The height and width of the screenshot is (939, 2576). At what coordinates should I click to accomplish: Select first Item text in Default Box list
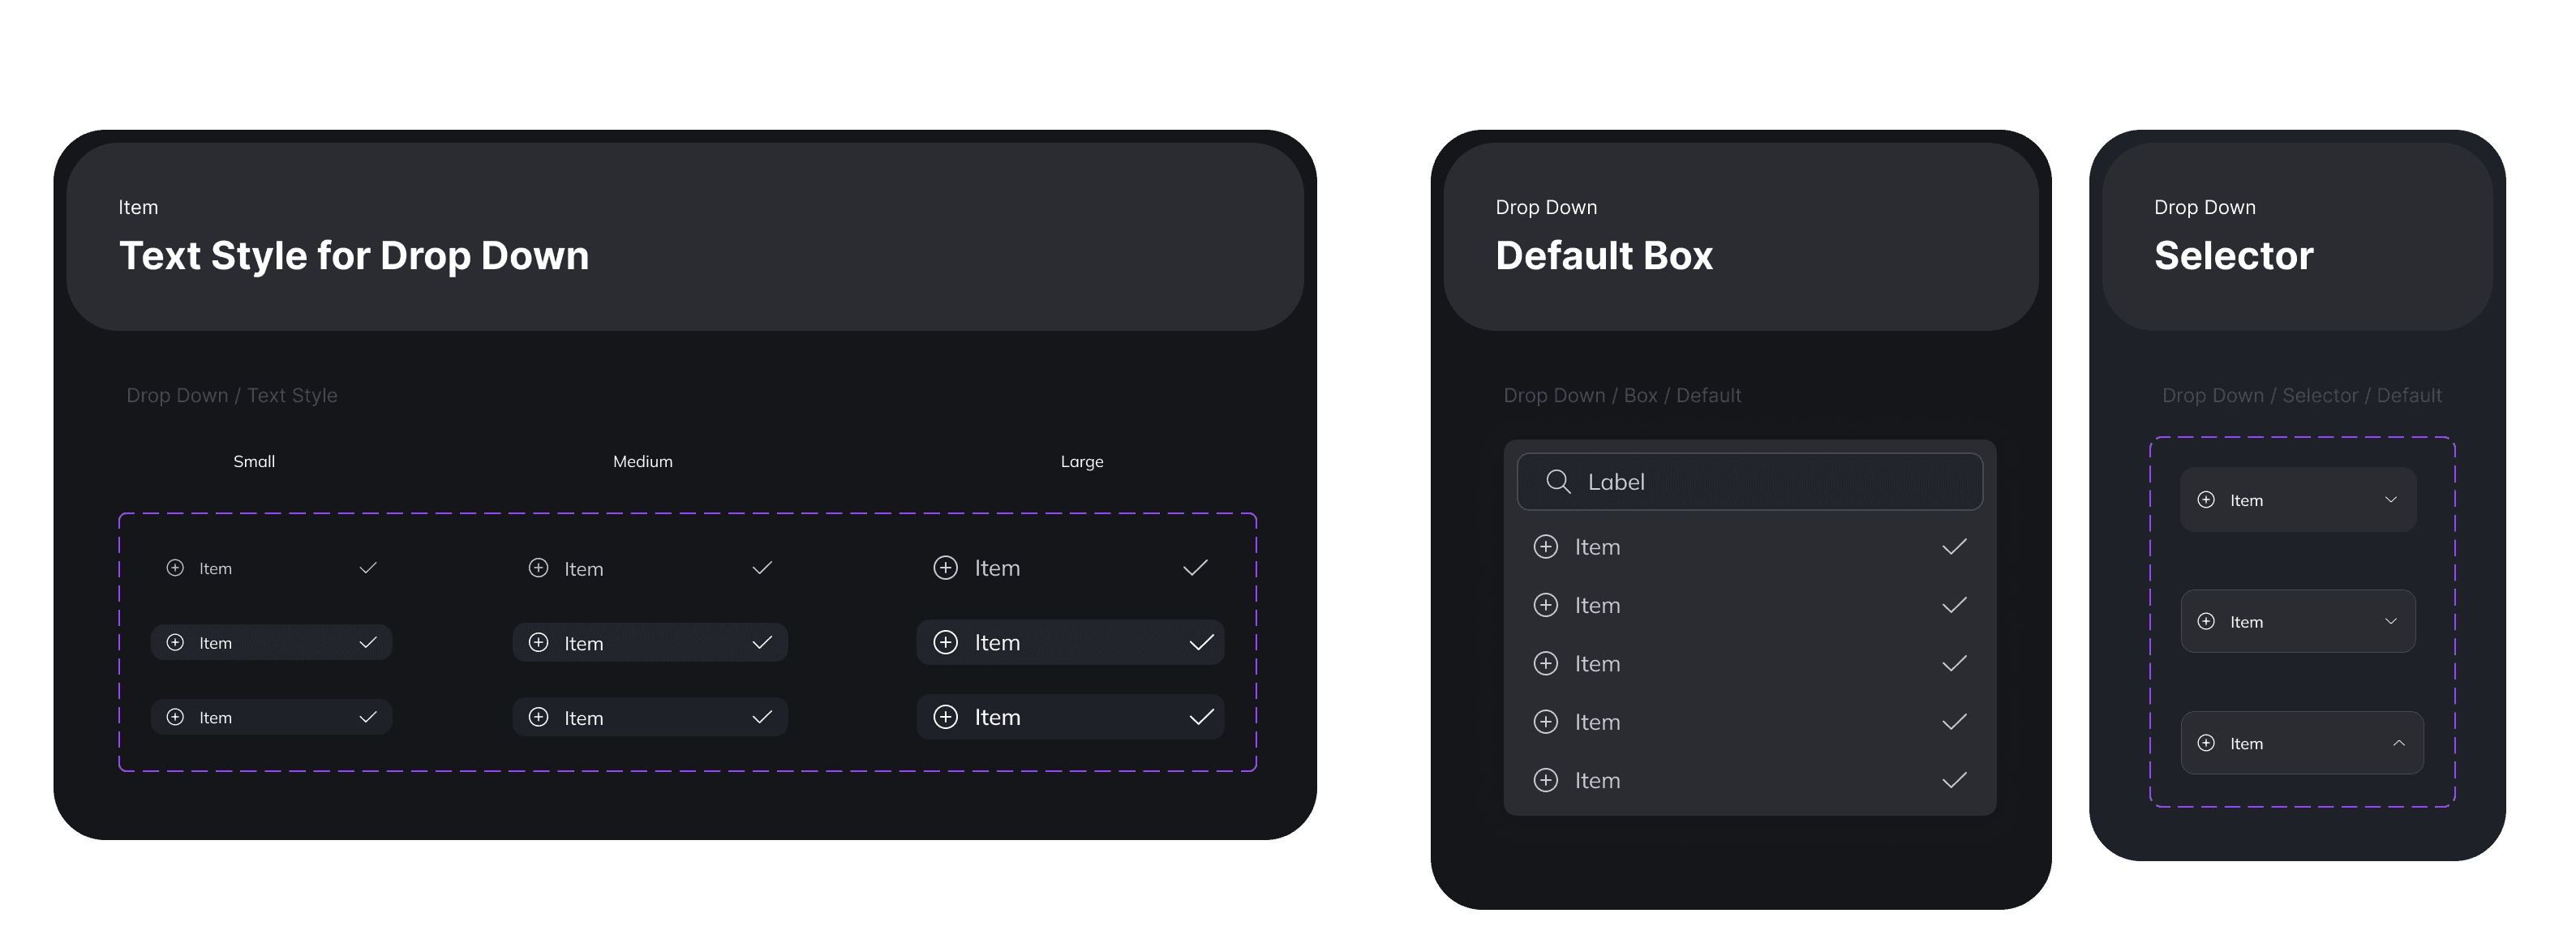(1597, 547)
